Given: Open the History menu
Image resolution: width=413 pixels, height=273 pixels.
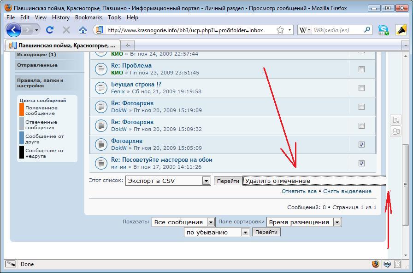Looking at the screenshot, I should click(x=60, y=17).
